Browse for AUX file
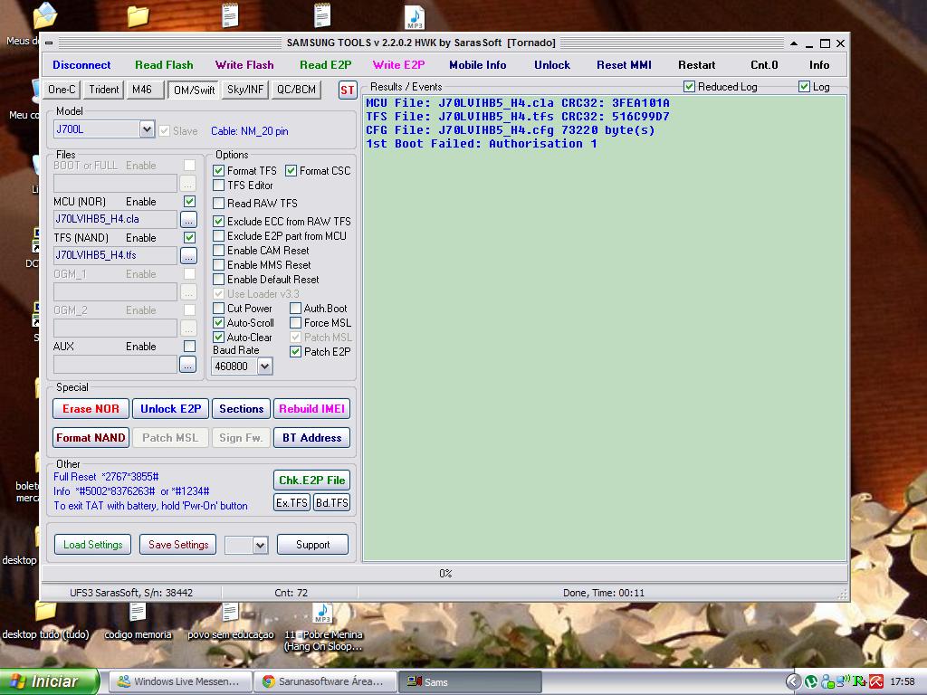The width and height of the screenshot is (927, 695). coord(187,365)
